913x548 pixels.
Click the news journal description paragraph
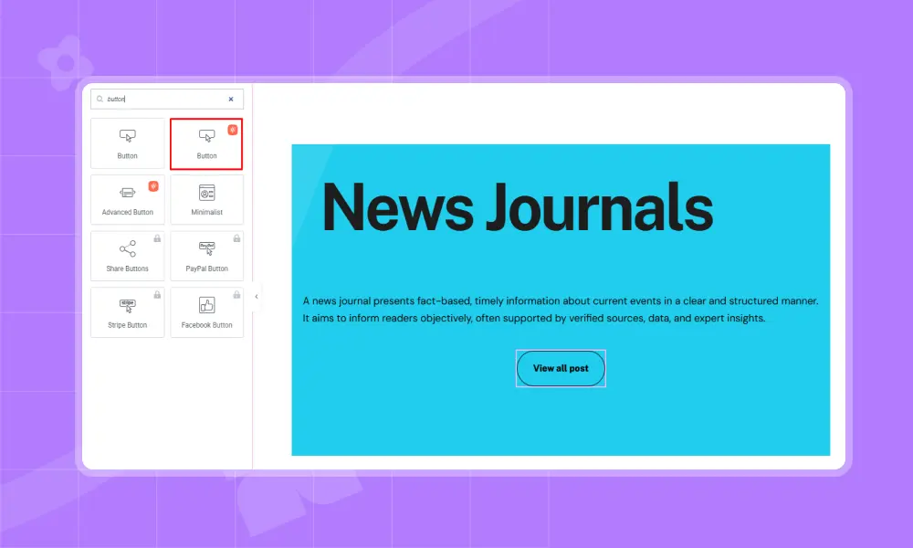coord(561,309)
